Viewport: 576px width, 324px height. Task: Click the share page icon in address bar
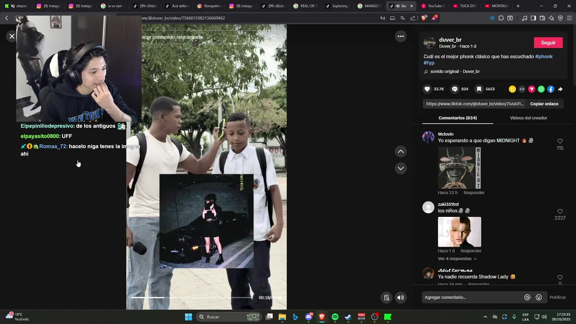point(413,18)
